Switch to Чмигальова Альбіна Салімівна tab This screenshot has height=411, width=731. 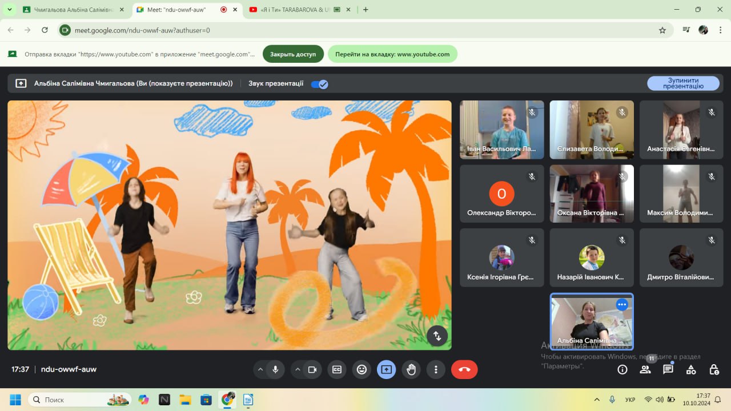coord(73,10)
